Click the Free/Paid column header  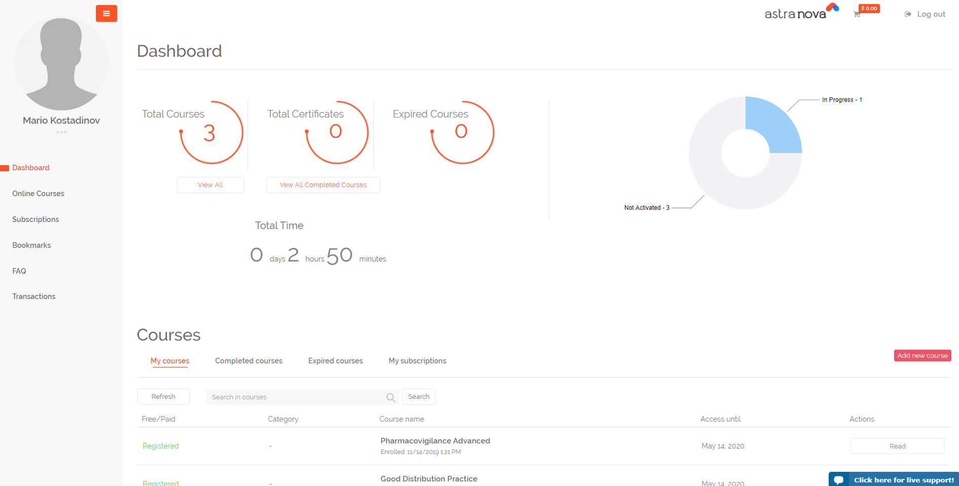[x=158, y=419]
